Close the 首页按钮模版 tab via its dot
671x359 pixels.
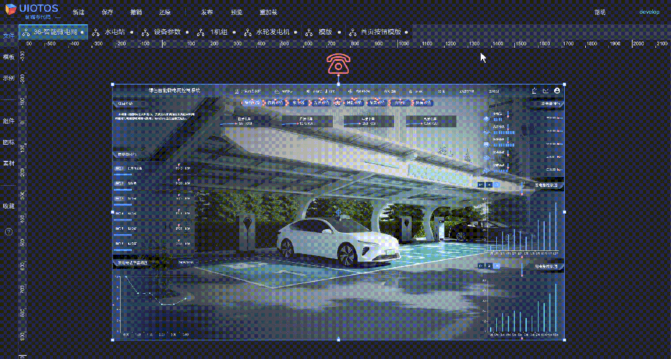click(x=406, y=32)
